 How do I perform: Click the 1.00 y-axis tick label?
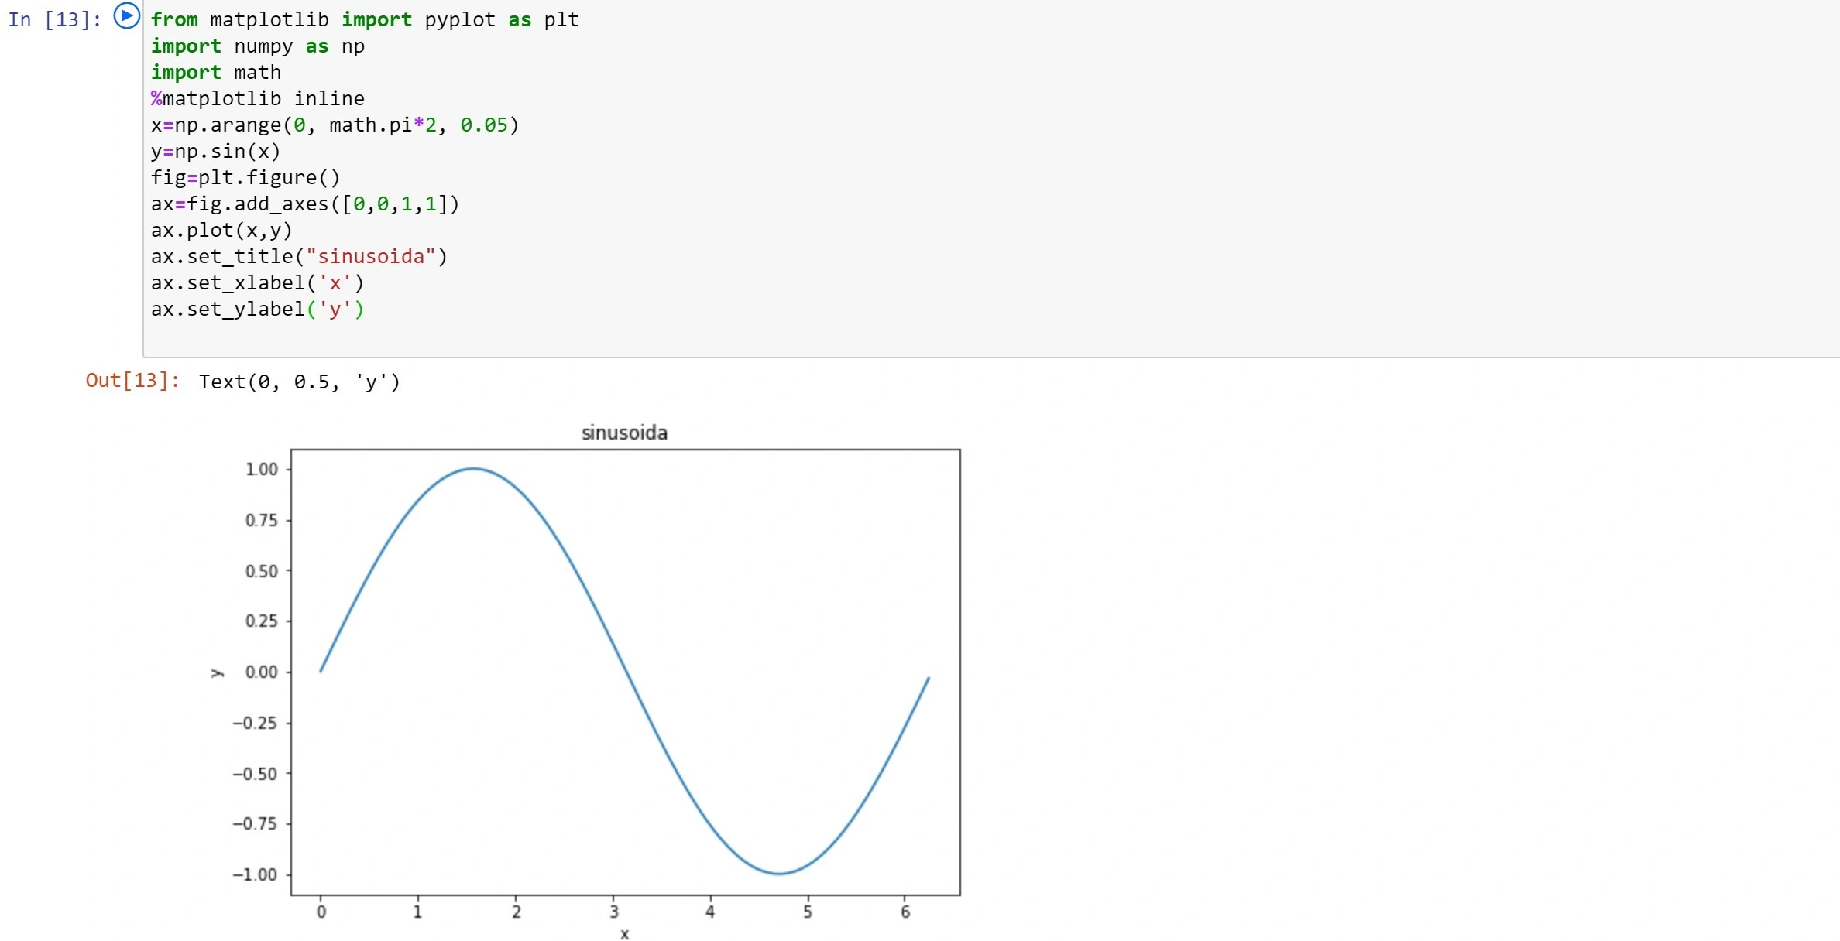[x=261, y=469]
